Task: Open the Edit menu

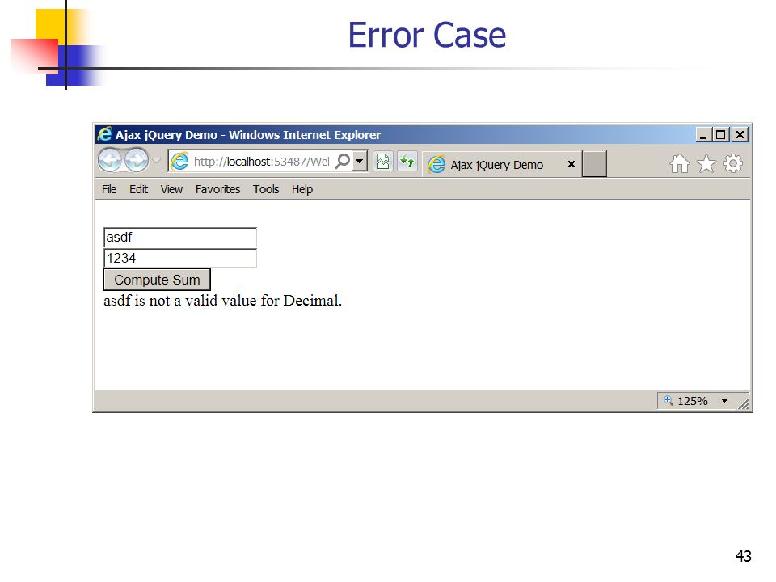Action: coord(138,189)
